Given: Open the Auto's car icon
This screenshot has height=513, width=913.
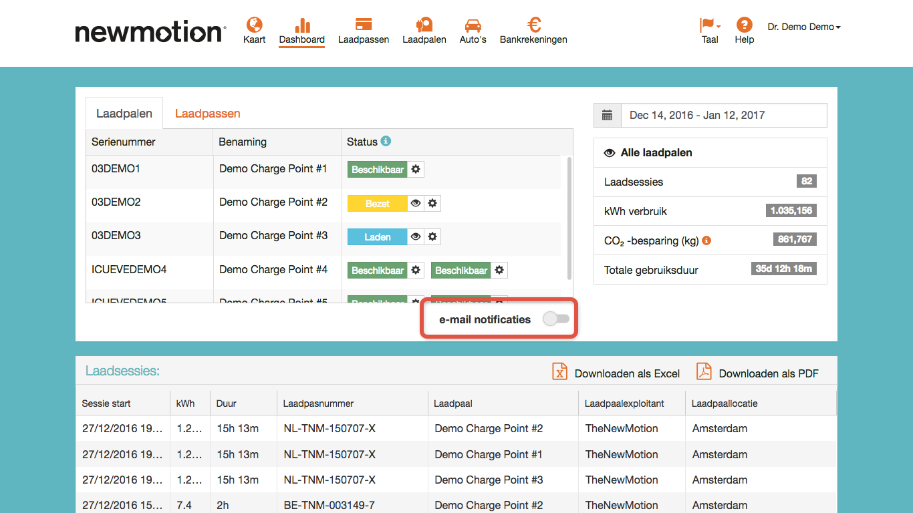Looking at the screenshot, I should pyautogui.click(x=473, y=26).
